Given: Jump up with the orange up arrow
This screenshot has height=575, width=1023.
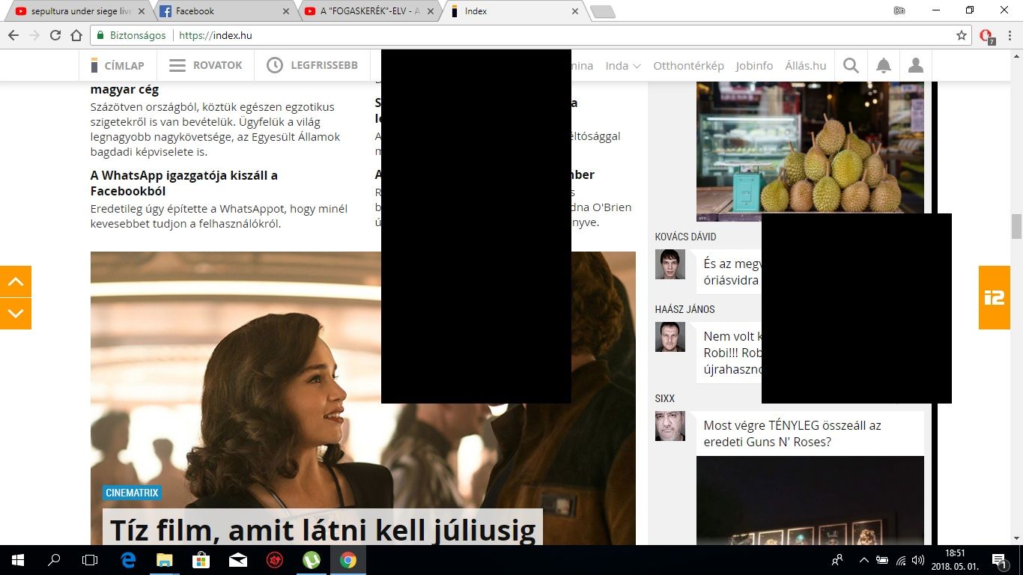Looking at the screenshot, I should 16,282.
